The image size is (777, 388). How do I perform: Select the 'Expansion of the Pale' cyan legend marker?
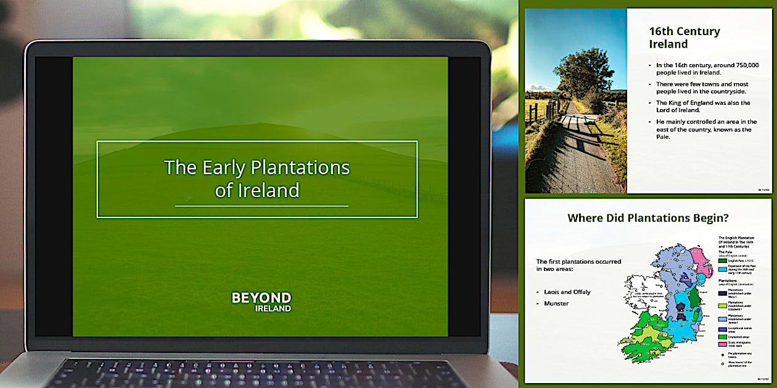pos(721,269)
